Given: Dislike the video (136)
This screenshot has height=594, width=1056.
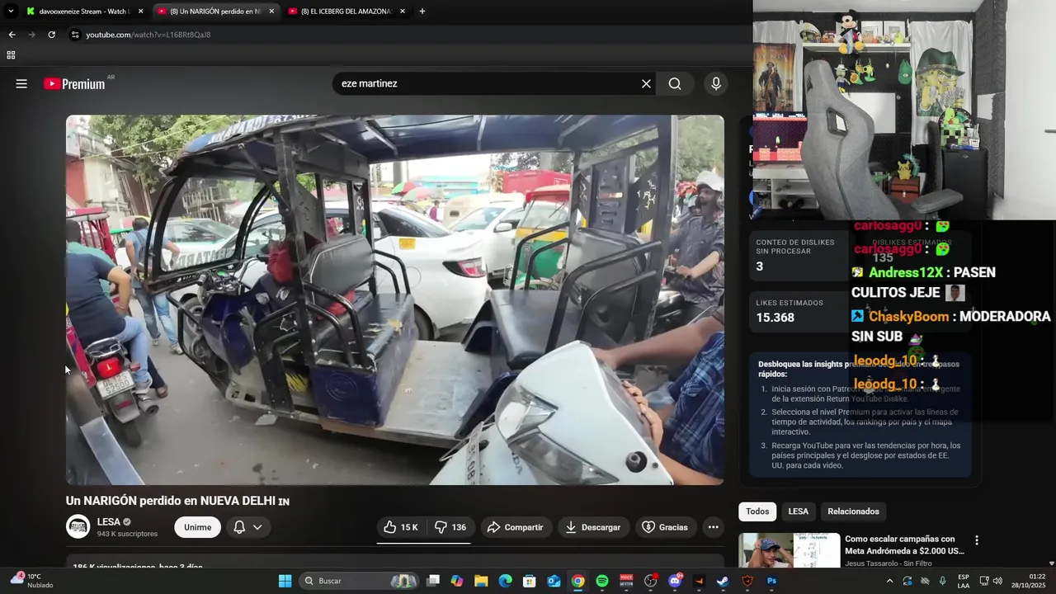Looking at the screenshot, I should [x=450, y=527].
